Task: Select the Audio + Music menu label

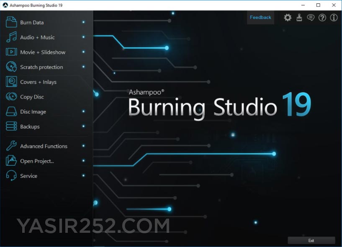Action: (x=37, y=37)
